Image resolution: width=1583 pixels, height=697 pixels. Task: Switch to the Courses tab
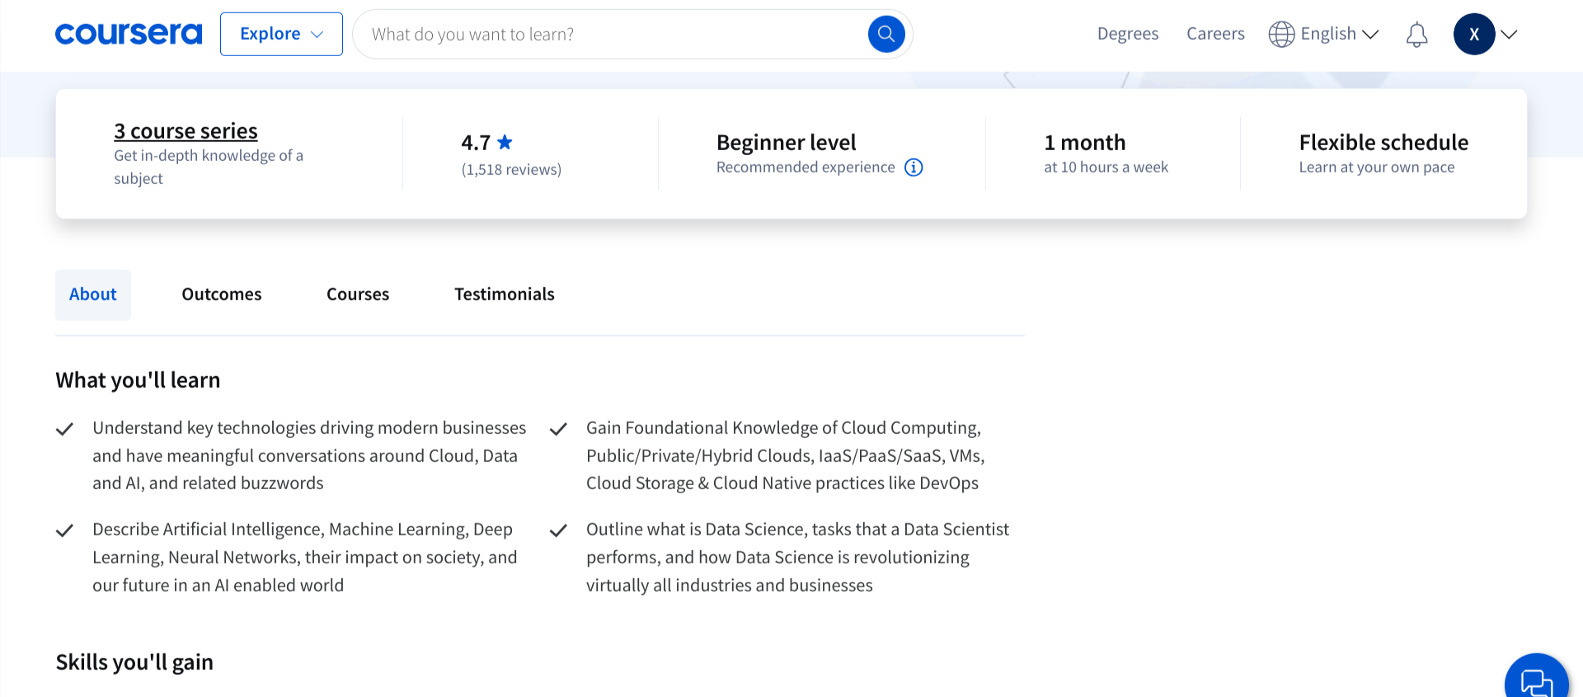pos(358,294)
